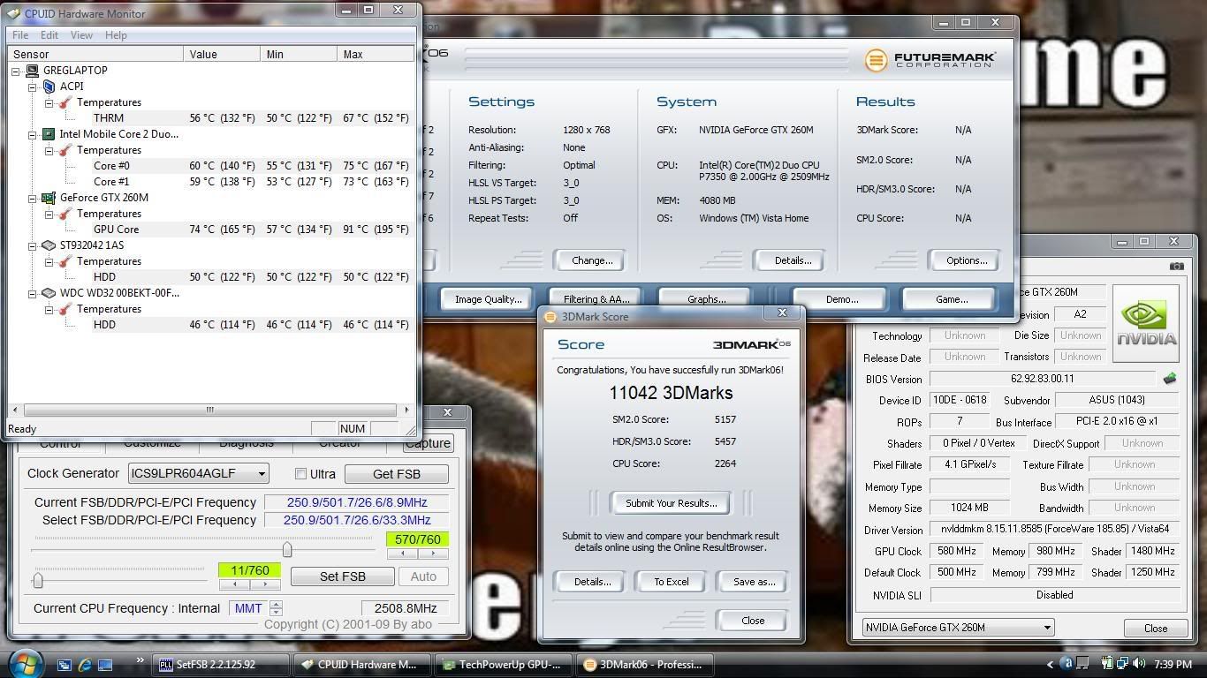1207x678 pixels.
Task: Click the ST932042 1AS hard drive icon
Action: coord(49,245)
